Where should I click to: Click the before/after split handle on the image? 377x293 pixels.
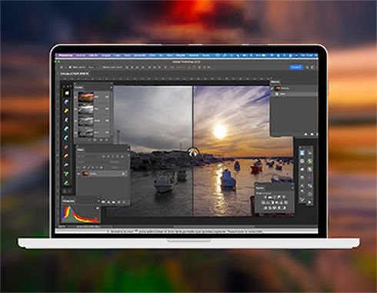click(193, 153)
